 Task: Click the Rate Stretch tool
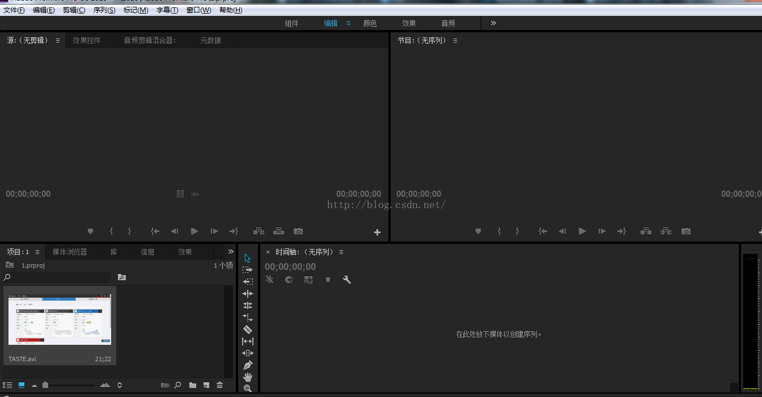click(248, 318)
